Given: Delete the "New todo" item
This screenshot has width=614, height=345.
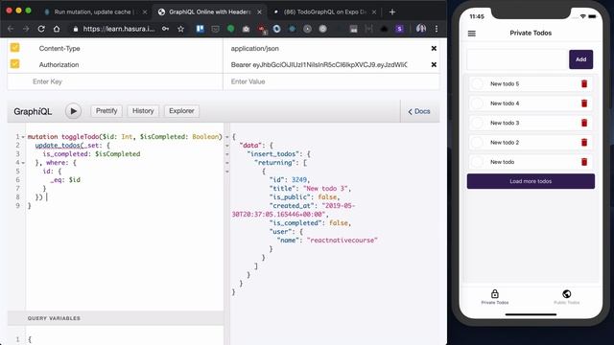Looking at the screenshot, I should coord(584,162).
